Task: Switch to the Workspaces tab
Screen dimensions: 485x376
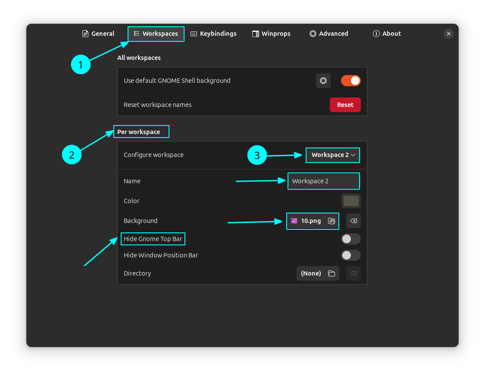Action: pyautogui.click(x=156, y=34)
